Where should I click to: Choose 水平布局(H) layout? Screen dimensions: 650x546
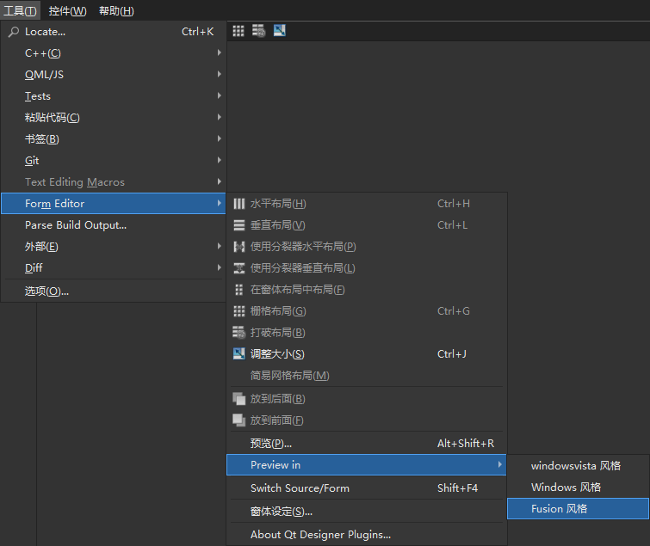tap(367, 204)
